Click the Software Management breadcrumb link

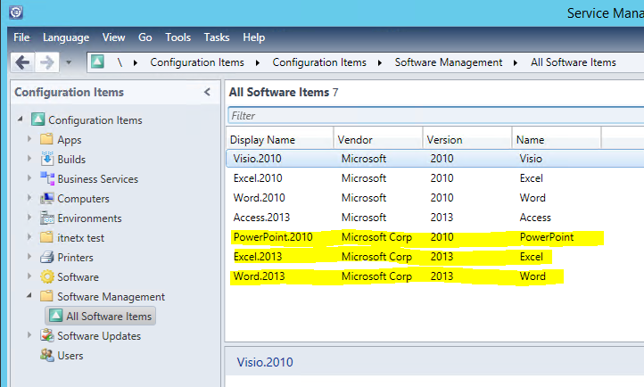click(x=449, y=62)
